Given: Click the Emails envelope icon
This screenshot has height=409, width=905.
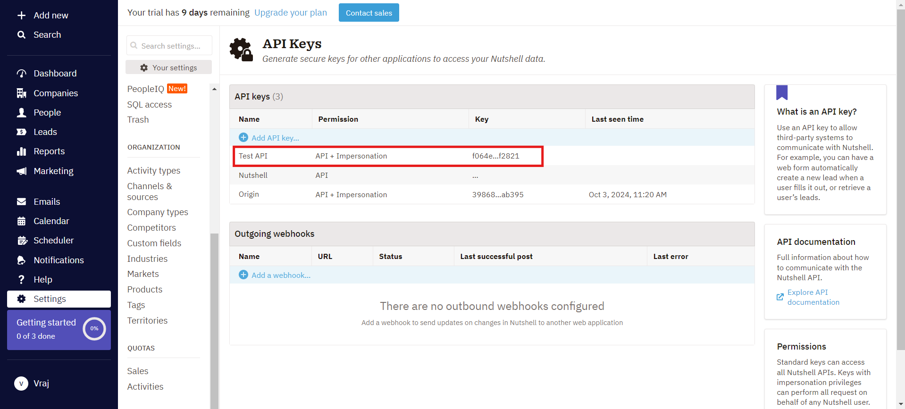Looking at the screenshot, I should point(21,202).
